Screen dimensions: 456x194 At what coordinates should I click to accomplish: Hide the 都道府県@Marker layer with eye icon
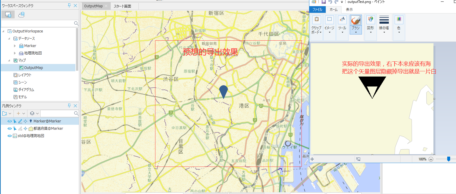(x=10, y=129)
